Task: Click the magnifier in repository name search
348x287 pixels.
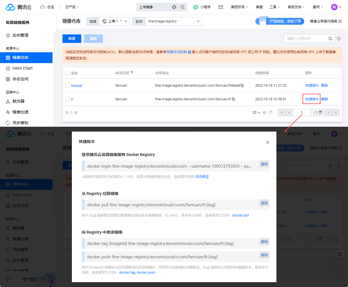Action: pos(330,39)
